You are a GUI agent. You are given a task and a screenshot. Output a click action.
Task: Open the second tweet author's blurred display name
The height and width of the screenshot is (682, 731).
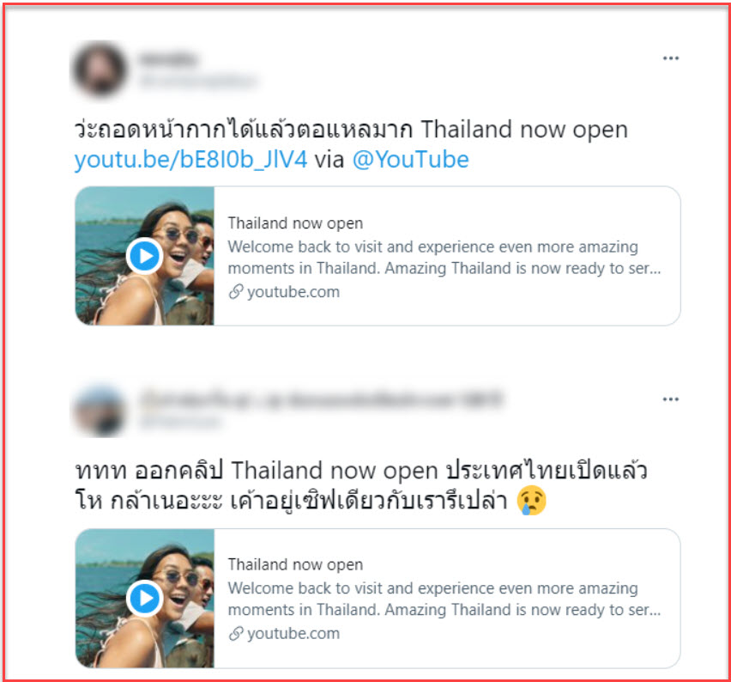pyautogui.click(x=321, y=399)
